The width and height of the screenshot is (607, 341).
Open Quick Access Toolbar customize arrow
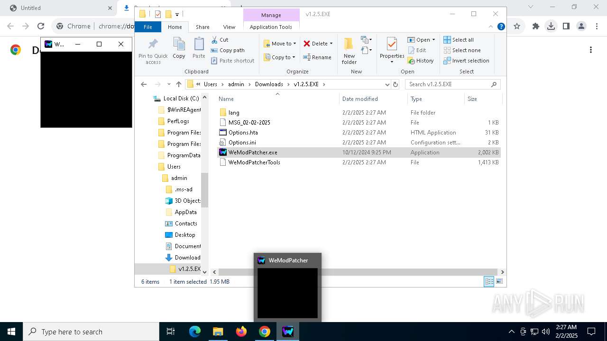177,14
